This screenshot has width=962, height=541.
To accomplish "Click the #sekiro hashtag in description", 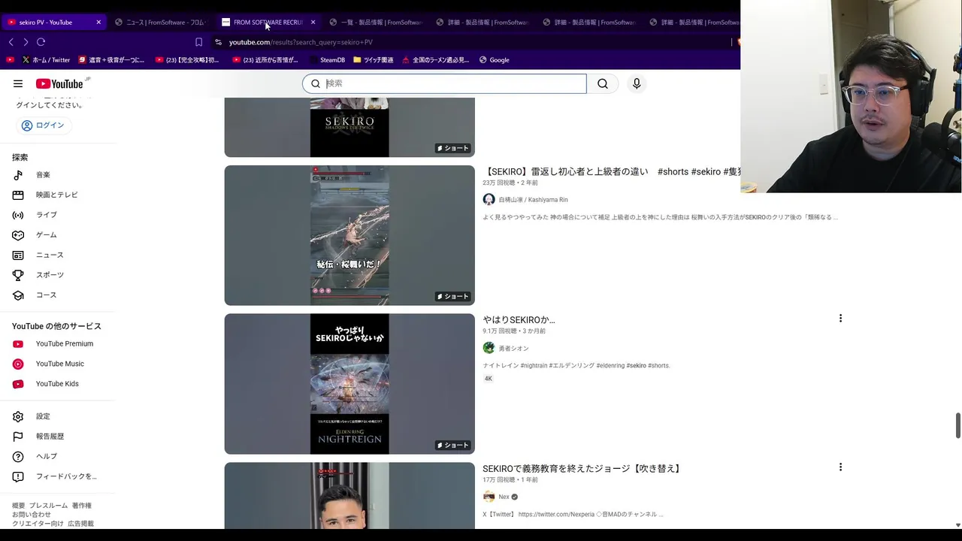I will click(636, 366).
